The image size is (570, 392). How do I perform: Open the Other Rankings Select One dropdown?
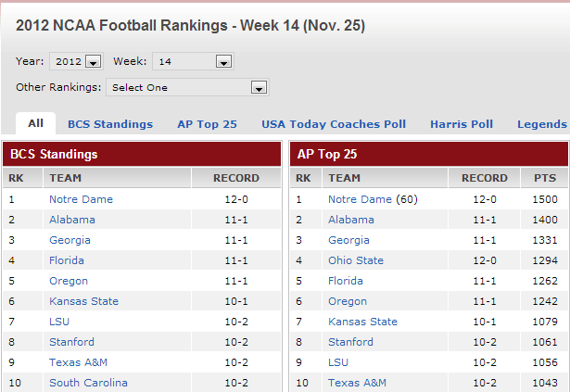[x=187, y=88]
